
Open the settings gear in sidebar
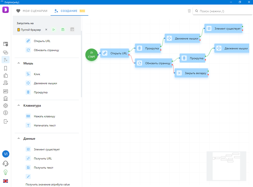[5, 105]
